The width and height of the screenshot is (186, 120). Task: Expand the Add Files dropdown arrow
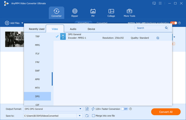tap(22, 23)
